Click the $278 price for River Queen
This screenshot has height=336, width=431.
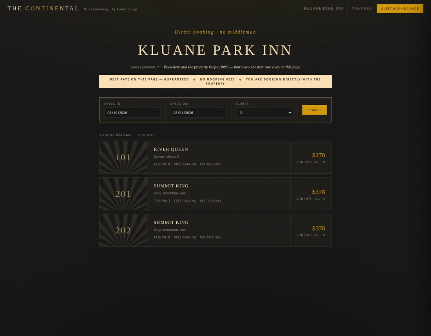pyautogui.click(x=318, y=155)
